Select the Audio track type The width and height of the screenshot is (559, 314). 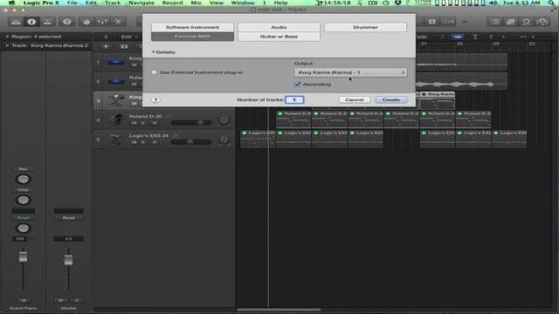[279, 27]
